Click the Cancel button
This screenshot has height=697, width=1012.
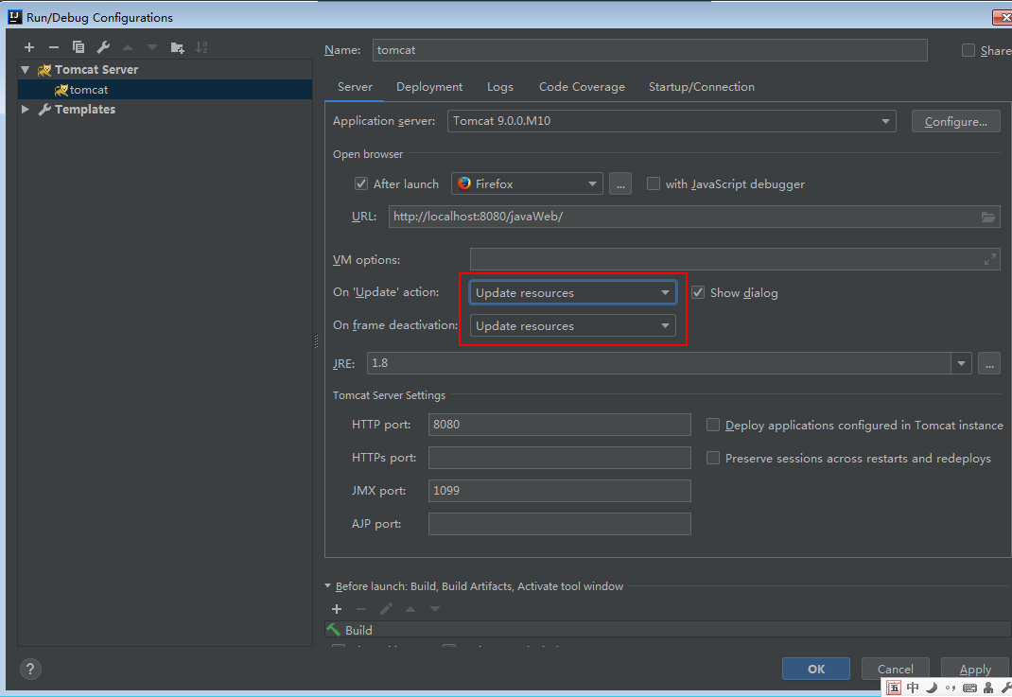point(895,669)
